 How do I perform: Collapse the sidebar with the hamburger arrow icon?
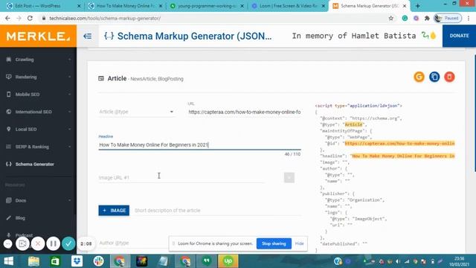coord(88,36)
